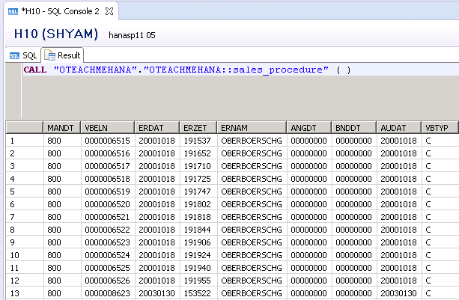Screen dimensions: 459x300
Task: Click the BNDDT column header
Action: coord(353,128)
